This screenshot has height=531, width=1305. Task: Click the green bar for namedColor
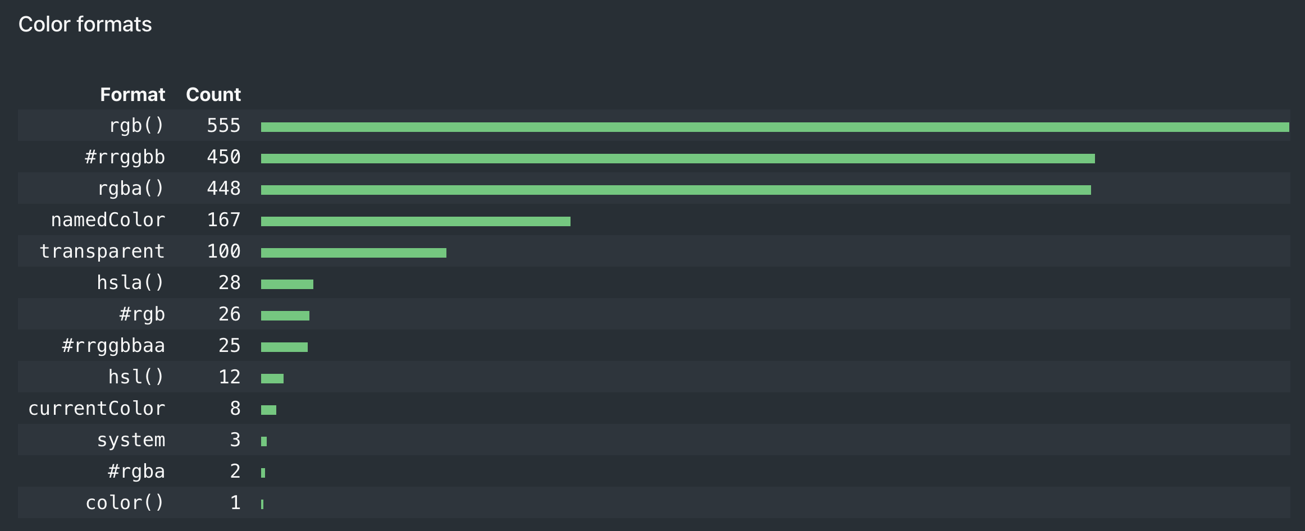(x=416, y=222)
